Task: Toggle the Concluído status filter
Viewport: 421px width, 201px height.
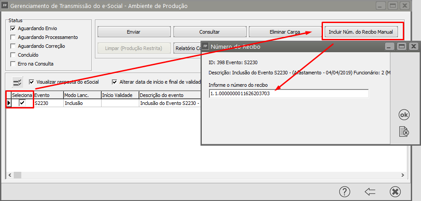Action: pos(13,55)
